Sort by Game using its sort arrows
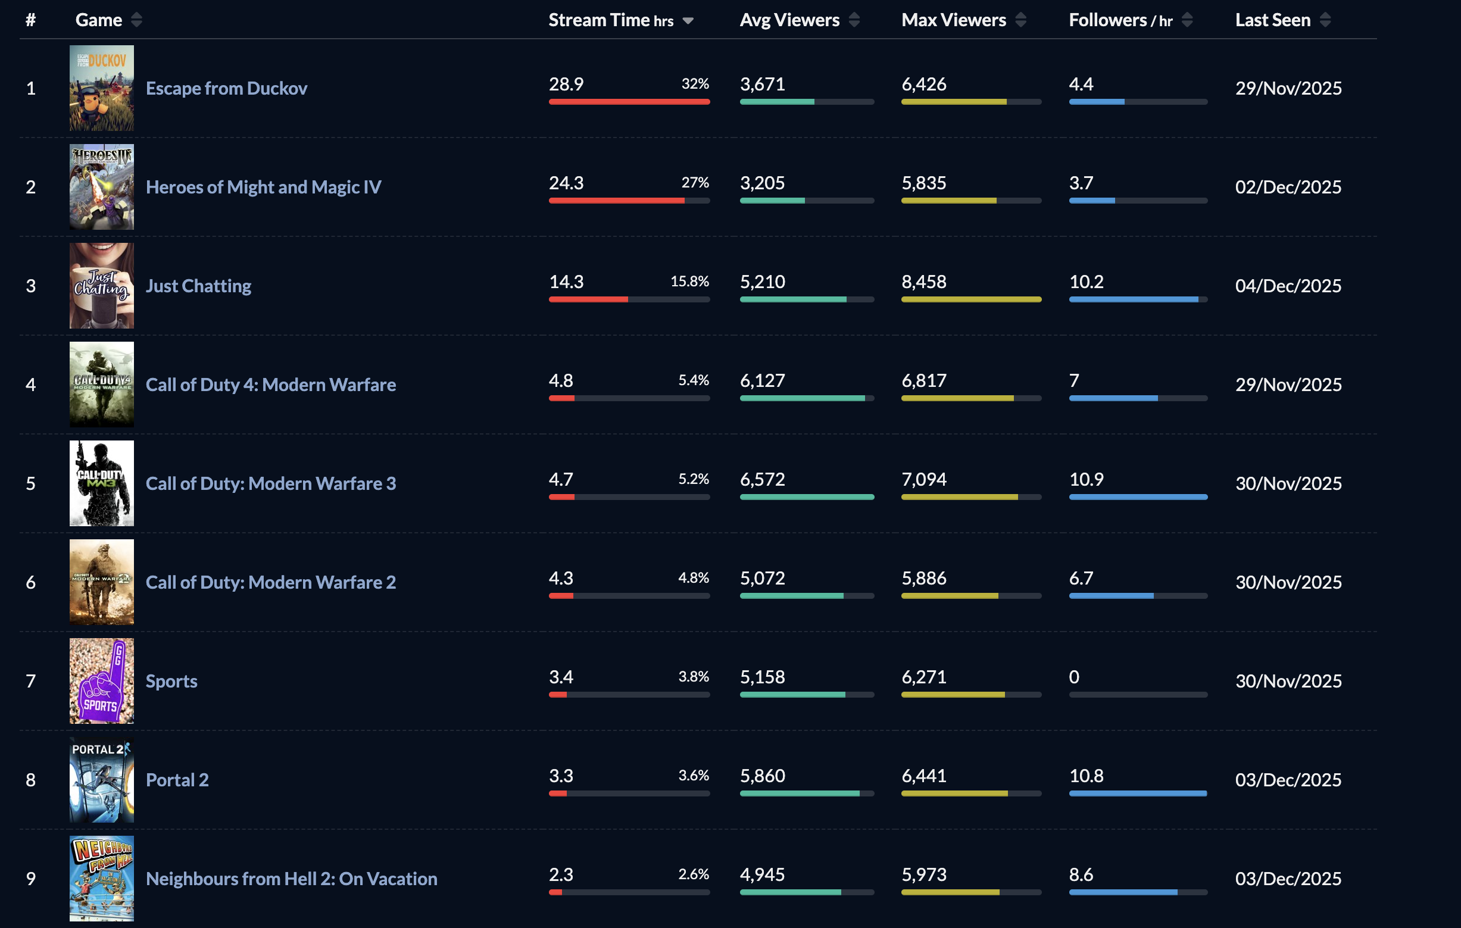1461x928 pixels. tap(136, 20)
